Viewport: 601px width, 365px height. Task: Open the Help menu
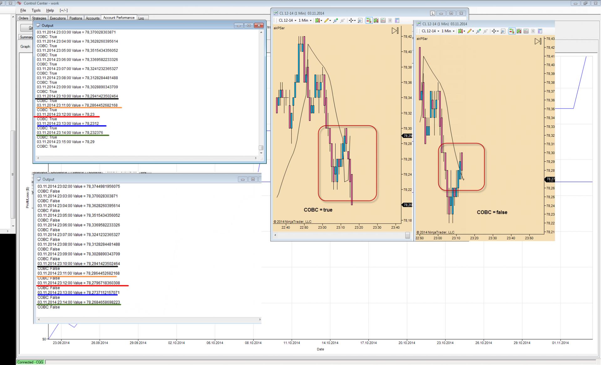50,10
